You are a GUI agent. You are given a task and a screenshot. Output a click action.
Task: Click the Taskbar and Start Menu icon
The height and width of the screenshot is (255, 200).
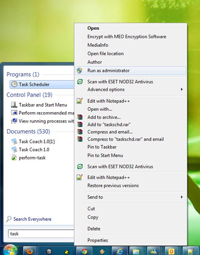pyautogui.click(x=14, y=105)
